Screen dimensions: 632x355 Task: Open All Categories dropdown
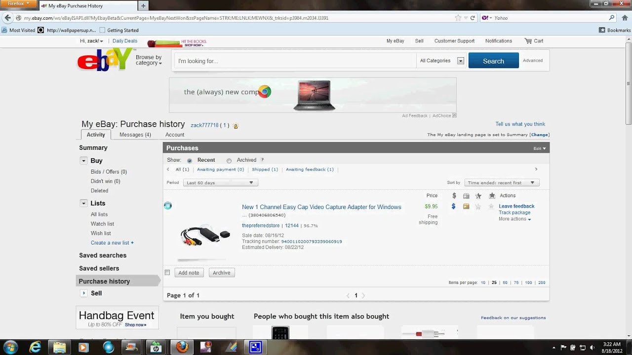click(441, 61)
